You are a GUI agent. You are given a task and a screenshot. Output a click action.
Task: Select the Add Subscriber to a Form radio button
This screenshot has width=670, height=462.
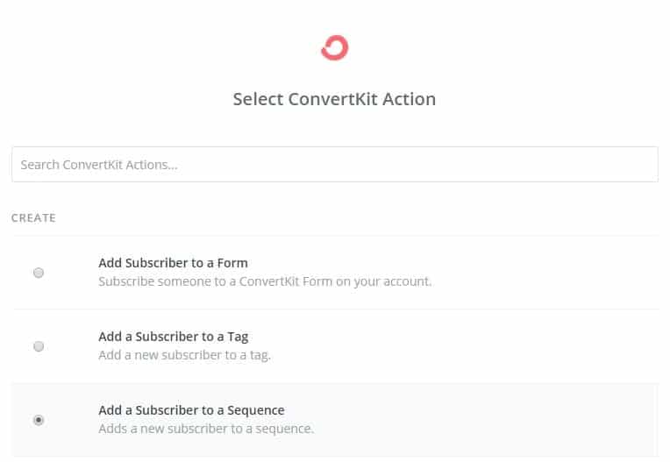click(x=39, y=273)
